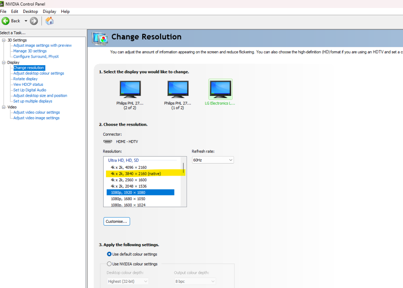Click the Forward arrow icon in toolbar
This screenshot has width=403, height=288.
click(34, 21)
